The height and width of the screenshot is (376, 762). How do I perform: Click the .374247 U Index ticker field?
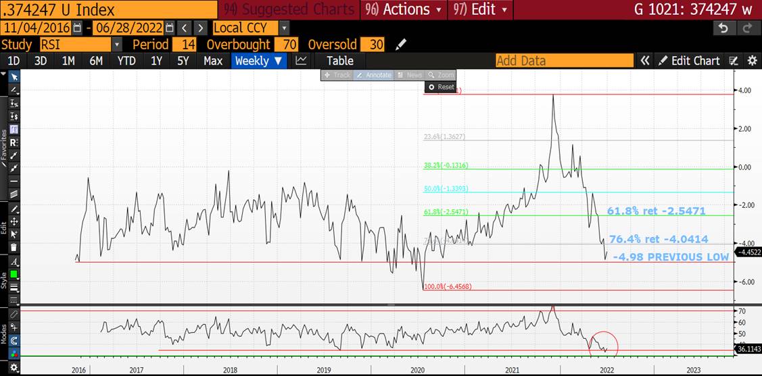point(108,9)
